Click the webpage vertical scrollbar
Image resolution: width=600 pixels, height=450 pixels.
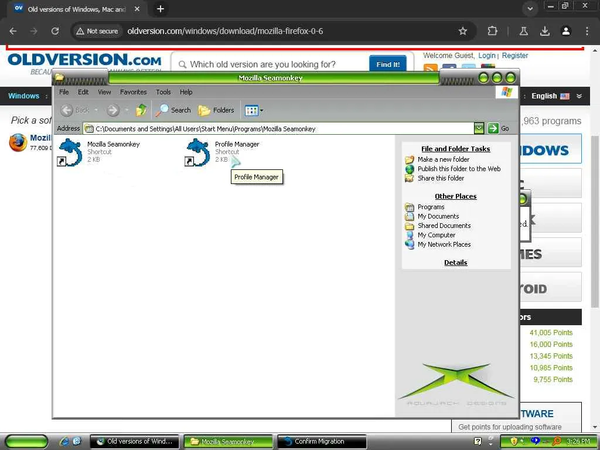click(x=595, y=221)
